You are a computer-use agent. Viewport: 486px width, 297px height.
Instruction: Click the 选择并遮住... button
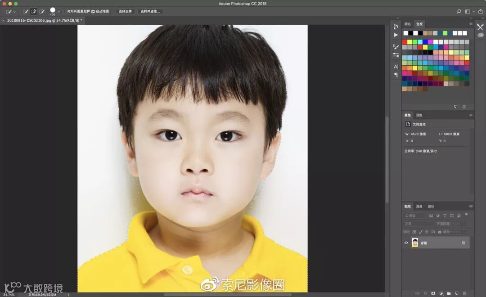(150, 11)
